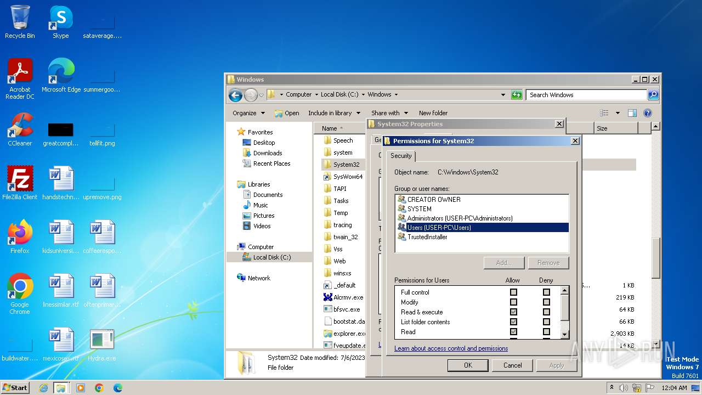
Task: Click the search magnifier icon in Explorer
Action: point(653,95)
